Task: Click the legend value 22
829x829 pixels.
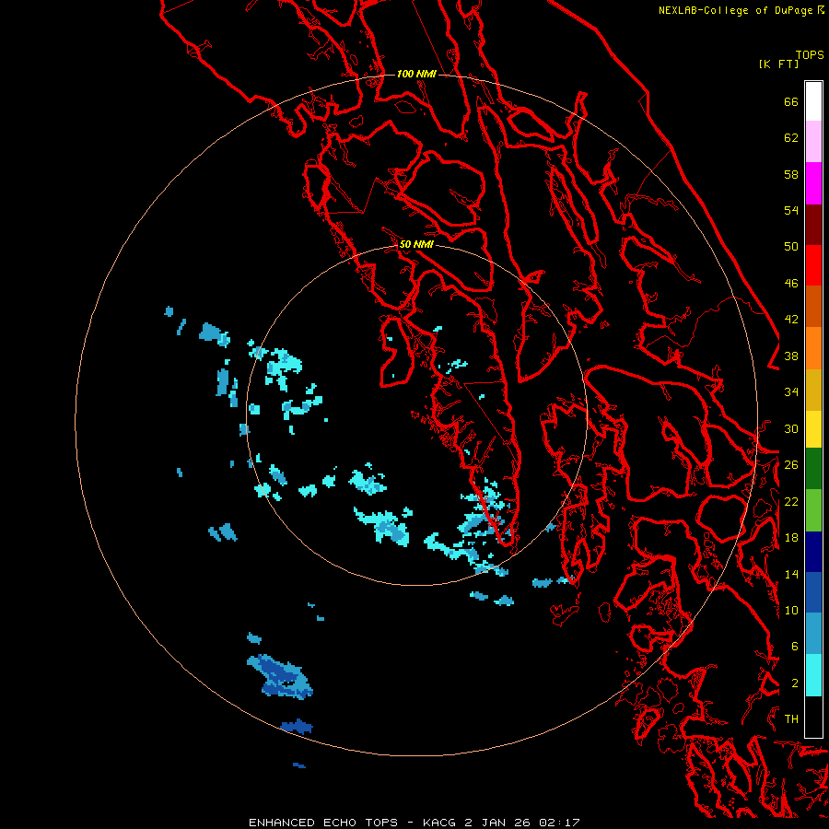Action: point(791,501)
